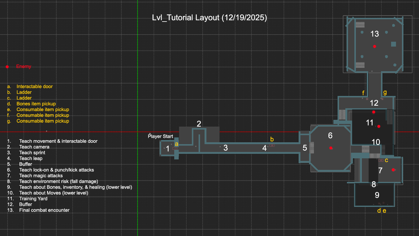Select the 'Teach sprint' list line
The image size is (419, 236).
26,153
